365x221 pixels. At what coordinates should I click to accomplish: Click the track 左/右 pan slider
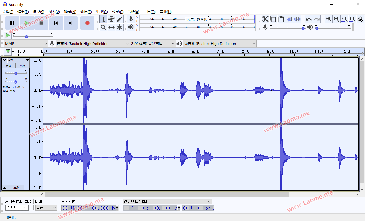16,82
